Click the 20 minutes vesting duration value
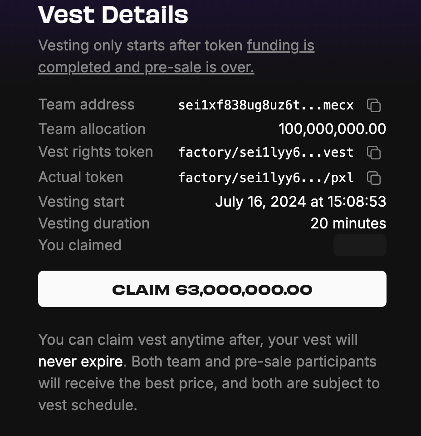421x436 pixels. click(x=348, y=223)
